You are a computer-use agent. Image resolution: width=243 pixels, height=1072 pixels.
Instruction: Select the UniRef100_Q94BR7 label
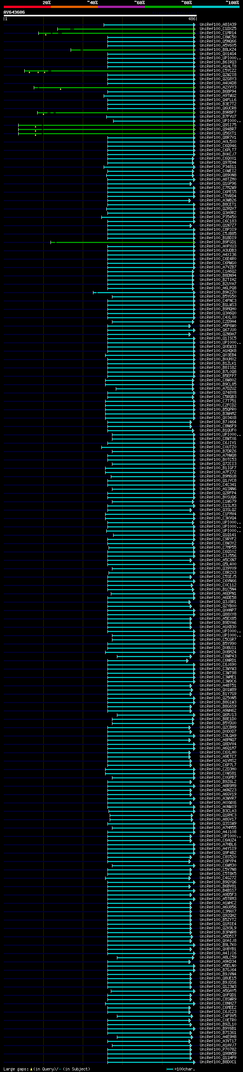click(218, 129)
